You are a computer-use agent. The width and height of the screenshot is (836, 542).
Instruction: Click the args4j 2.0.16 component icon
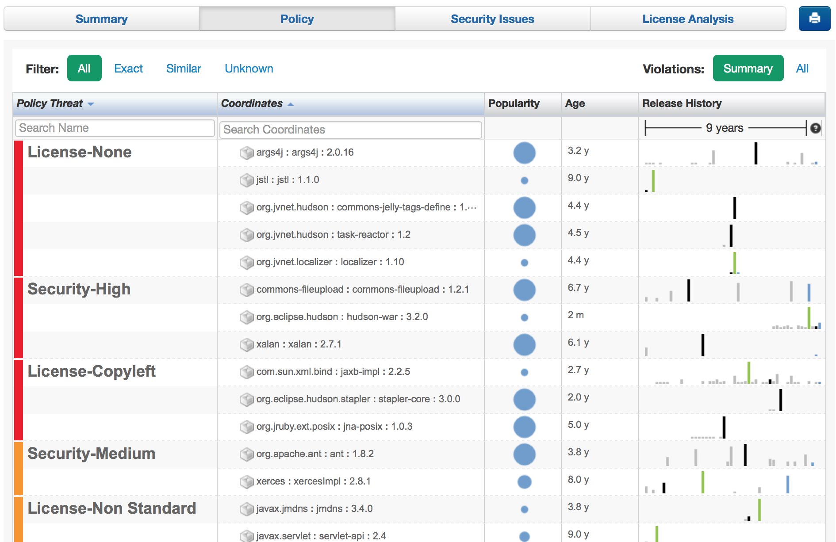(x=246, y=153)
